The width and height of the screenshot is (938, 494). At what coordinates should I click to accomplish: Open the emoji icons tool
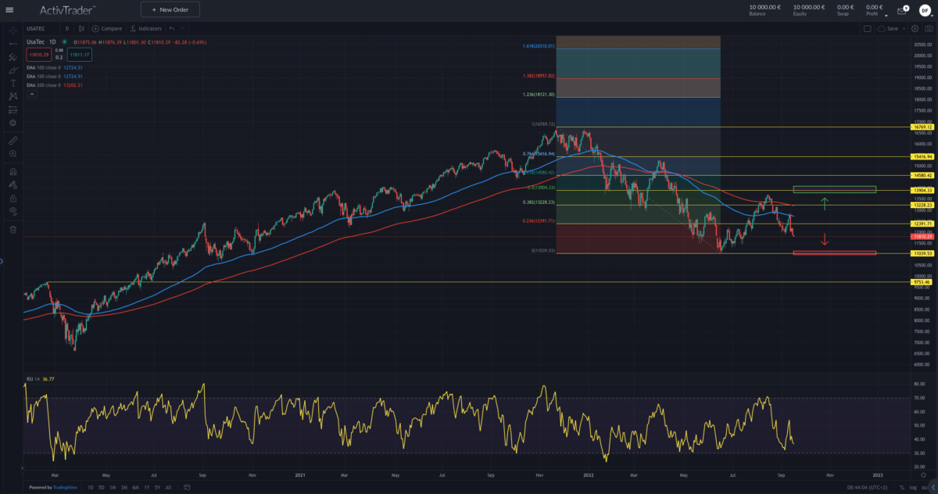pyautogui.click(x=13, y=123)
